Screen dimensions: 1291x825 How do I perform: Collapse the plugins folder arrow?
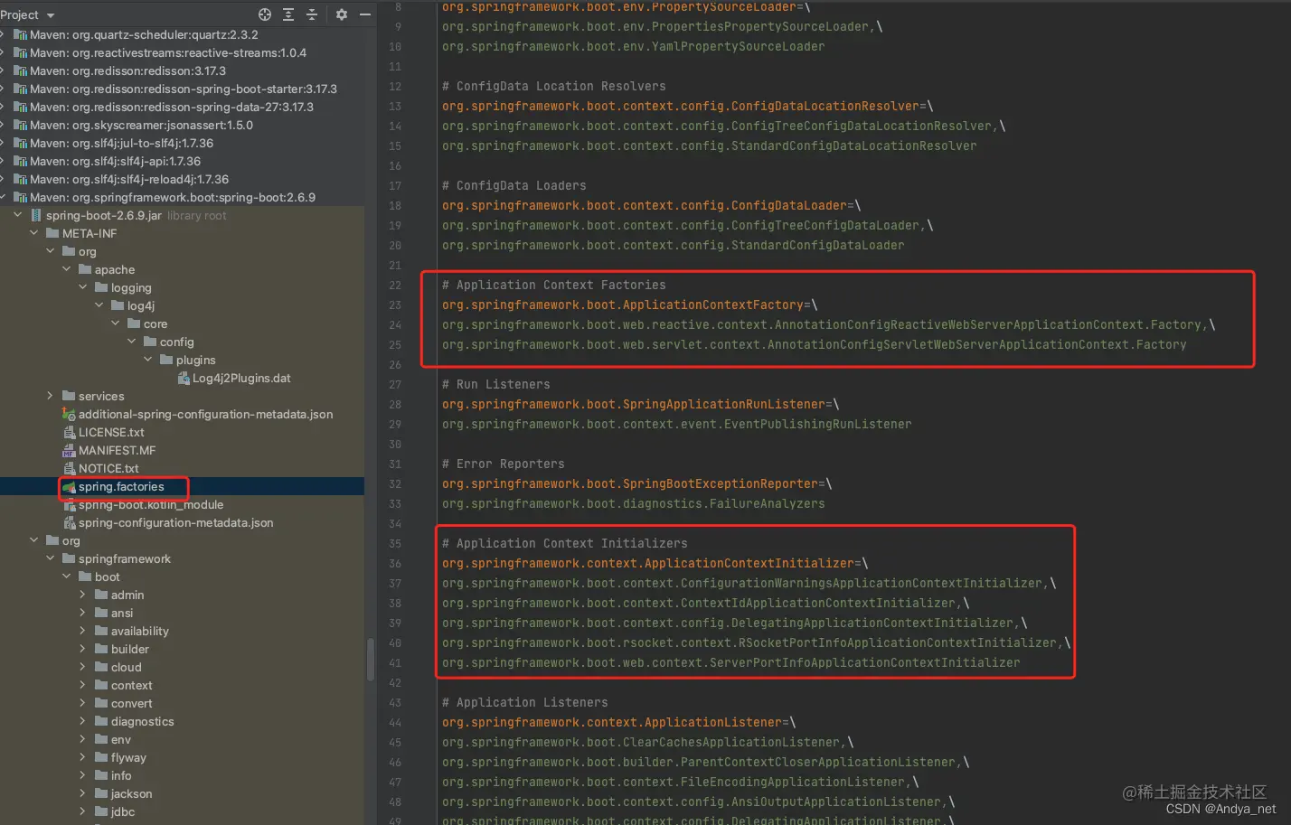(147, 360)
